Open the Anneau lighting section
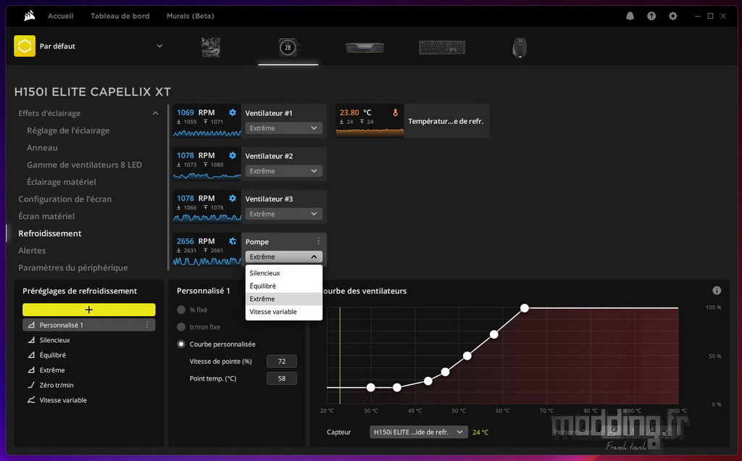 (x=42, y=148)
